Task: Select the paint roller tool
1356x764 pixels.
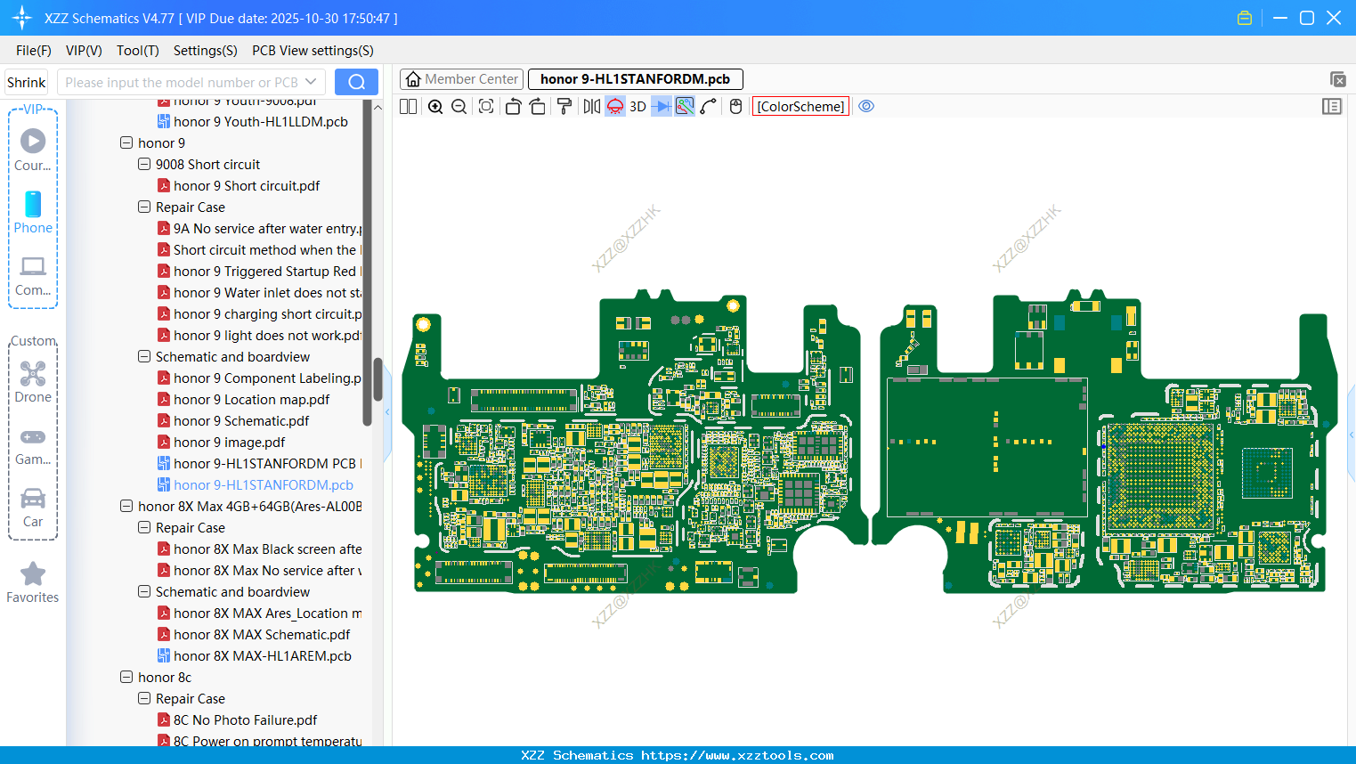Action: [x=564, y=107]
